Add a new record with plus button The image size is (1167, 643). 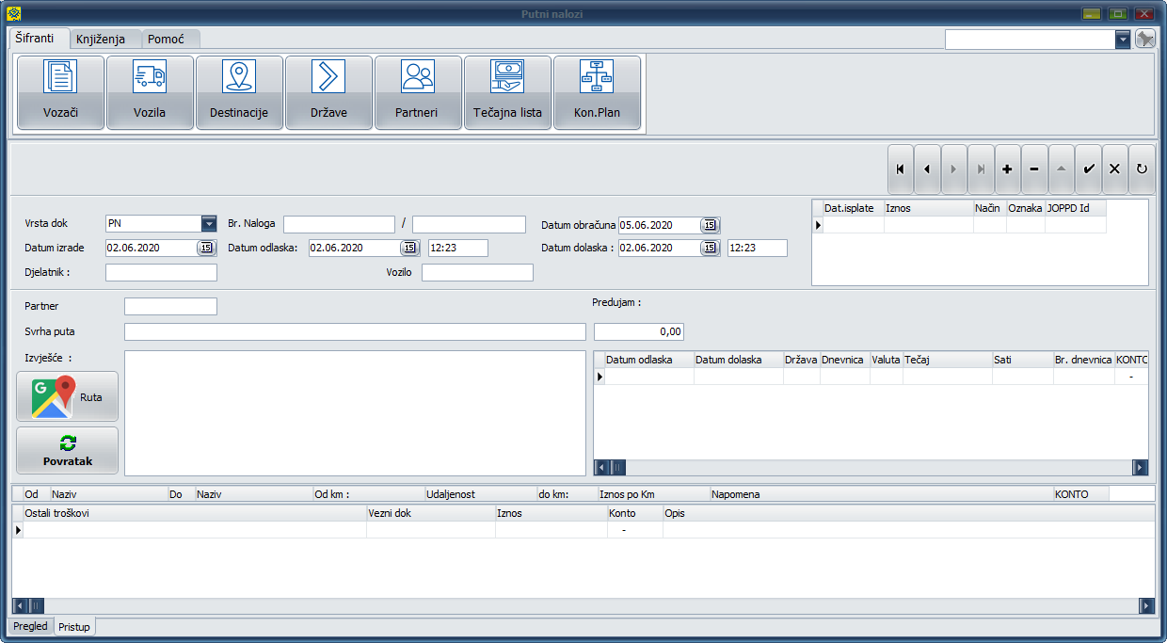pyautogui.click(x=1007, y=169)
